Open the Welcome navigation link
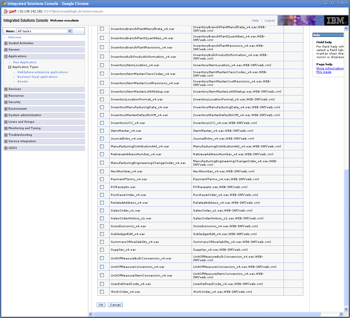The width and height of the screenshot is (350, 318). 14,37
